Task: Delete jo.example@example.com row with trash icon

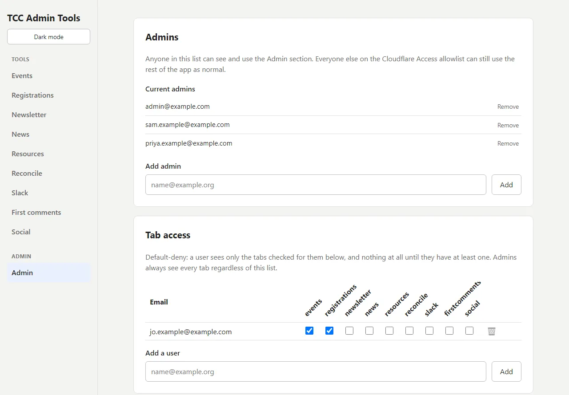Action: coord(492,331)
